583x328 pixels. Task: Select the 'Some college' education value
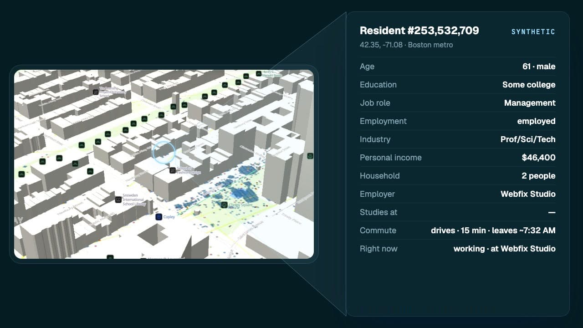(529, 85)
